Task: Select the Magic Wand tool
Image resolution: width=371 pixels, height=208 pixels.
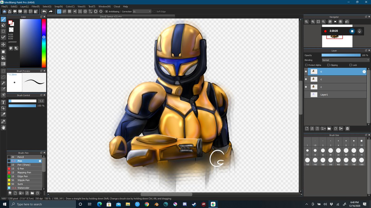Action: [x=3, y=83]
